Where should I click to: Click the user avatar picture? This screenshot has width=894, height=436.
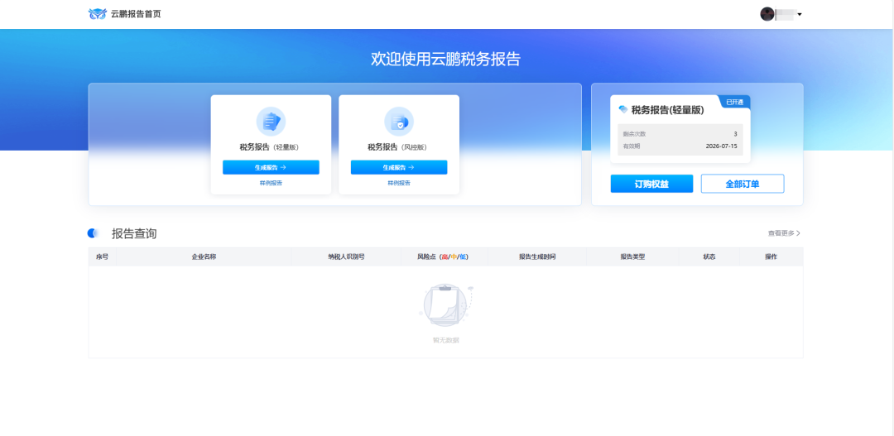point(767,14)
